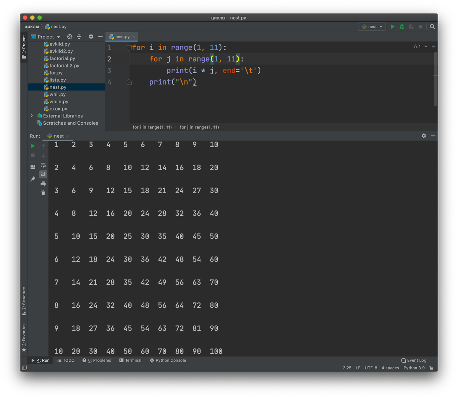Click the warning indicator in editor
This screenshot has width=458, height=398.
point(417,47)
